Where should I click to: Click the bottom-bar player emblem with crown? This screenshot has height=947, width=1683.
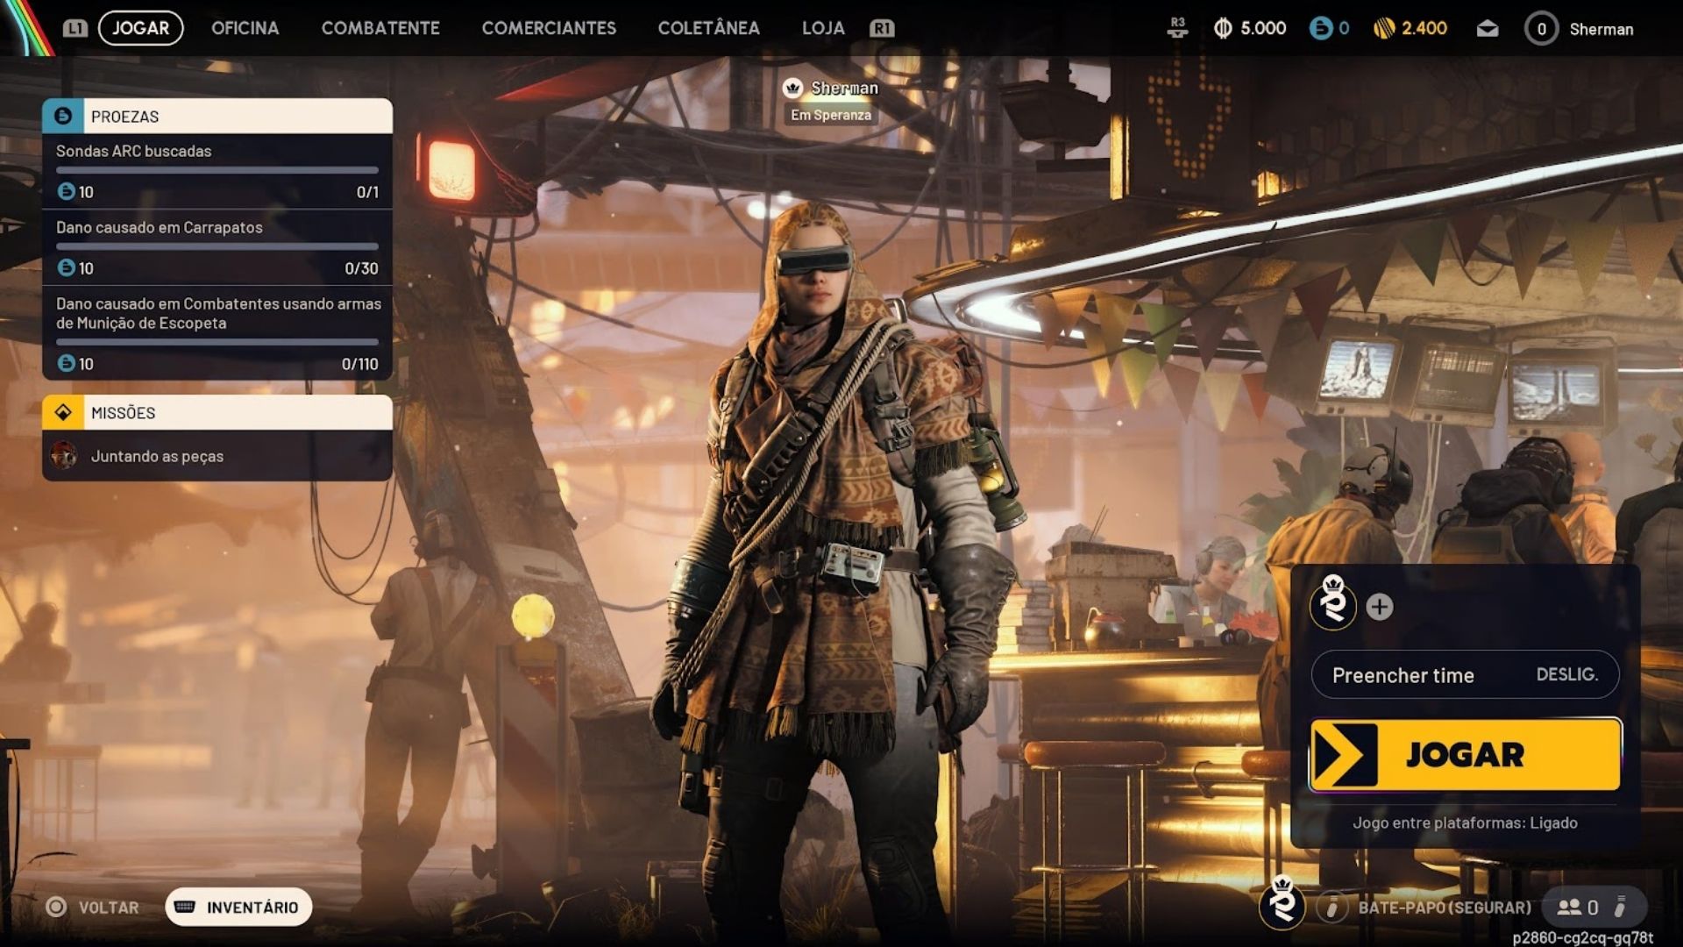click(1282, 904)
